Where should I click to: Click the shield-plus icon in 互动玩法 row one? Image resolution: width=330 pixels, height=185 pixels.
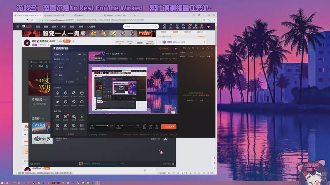pos(66,93)
